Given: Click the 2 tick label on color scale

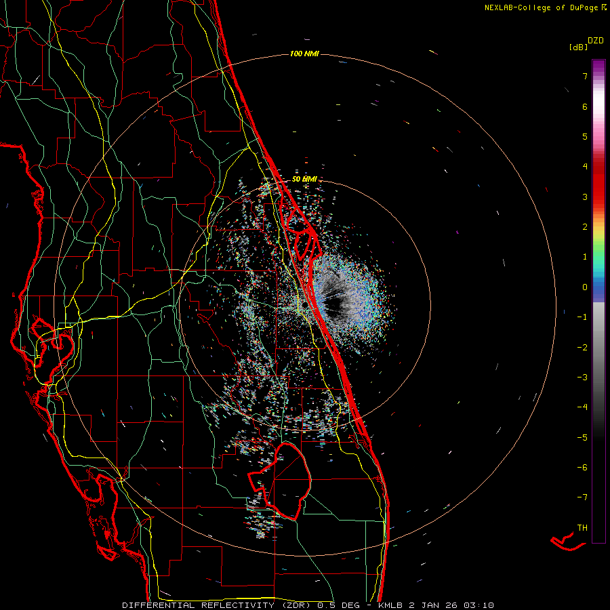Looking at the screenshot, I should pyautogui.click(x=585, y=227).
